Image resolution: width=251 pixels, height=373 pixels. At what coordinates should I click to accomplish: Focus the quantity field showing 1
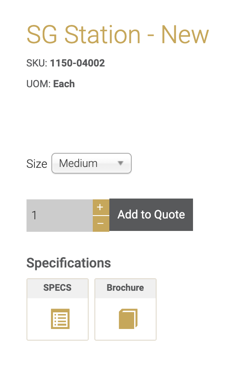tap(60, 215)
